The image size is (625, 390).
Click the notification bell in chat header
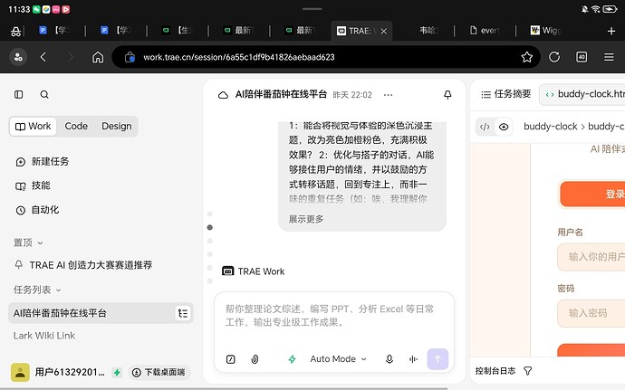pos(447,94)
